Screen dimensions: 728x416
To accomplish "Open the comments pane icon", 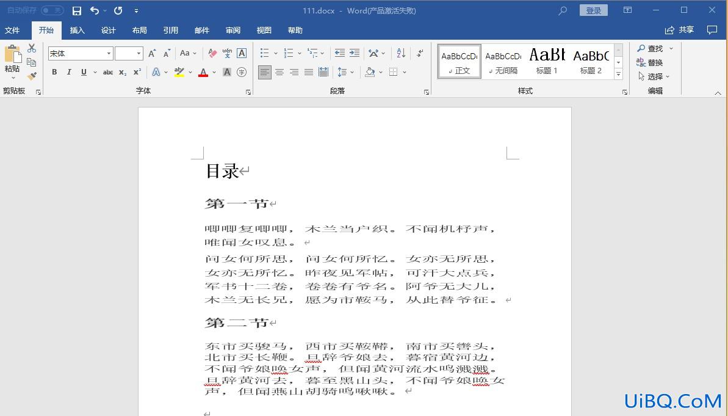I will tap(712, 30).
